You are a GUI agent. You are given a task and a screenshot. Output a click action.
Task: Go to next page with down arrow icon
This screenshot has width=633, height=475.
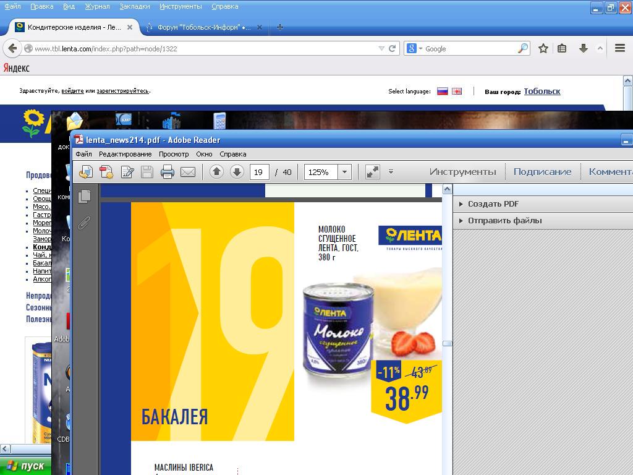[x=237, y=172]
